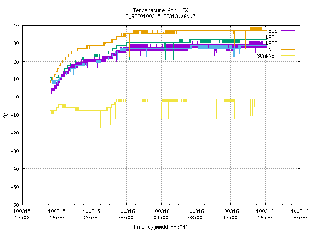
Task: Click the 100316 12:00 time tick label
Action: tap(230, 214)
